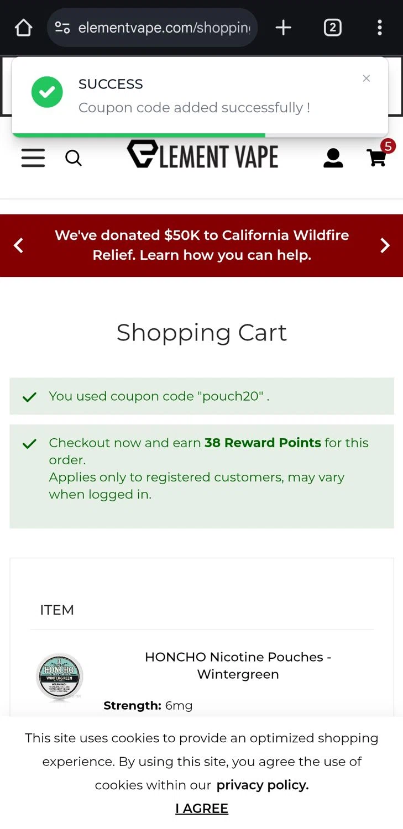Open the site search
This screenshot has height=829, width=403.
tap(74, 159)
